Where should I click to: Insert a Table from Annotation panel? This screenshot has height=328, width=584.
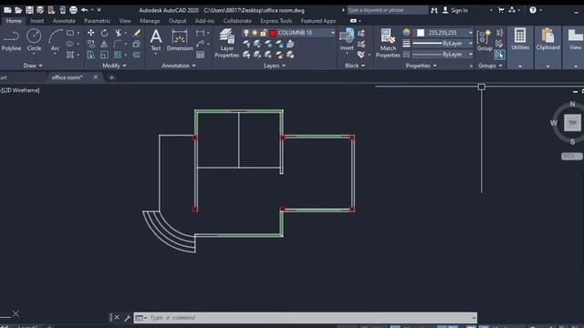(x=201, y=55)
